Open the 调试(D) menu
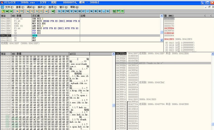Viewport: 214px width, 130px height. (x=31, y=7)
